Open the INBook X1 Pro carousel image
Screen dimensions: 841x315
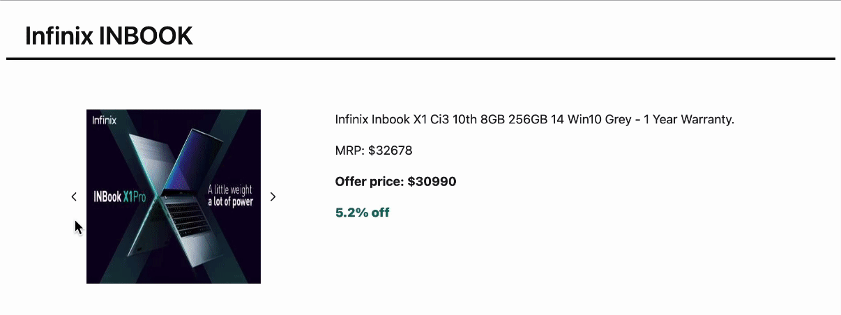(x=174, y=197)
